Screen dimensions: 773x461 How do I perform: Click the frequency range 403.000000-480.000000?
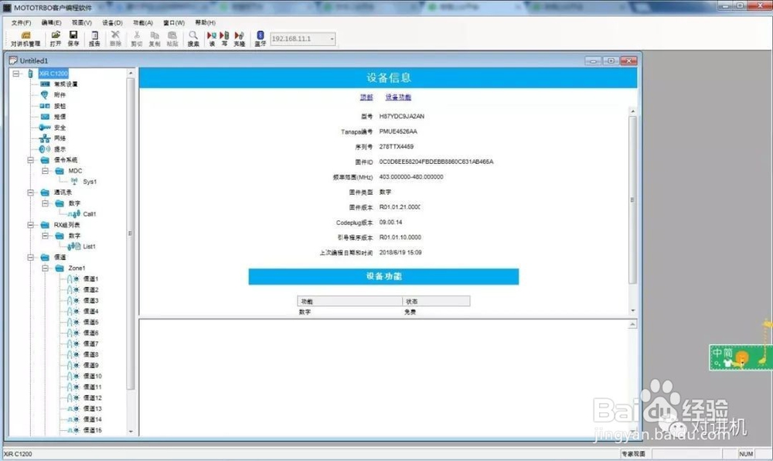tap(411, 176)
